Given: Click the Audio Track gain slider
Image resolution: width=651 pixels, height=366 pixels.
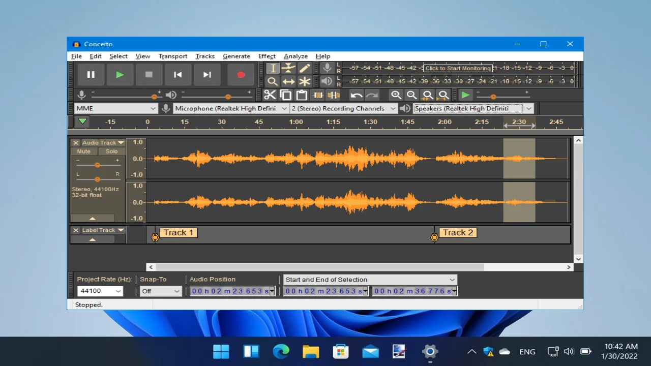Looking at the screenshot, I should pyautogui.click(x=97, y=165).
